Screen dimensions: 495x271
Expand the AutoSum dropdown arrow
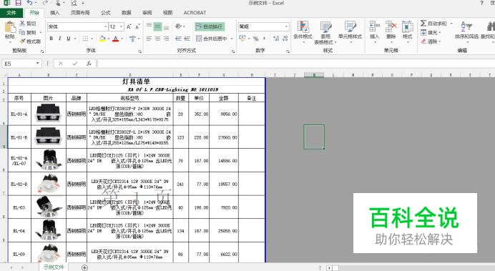451,24
